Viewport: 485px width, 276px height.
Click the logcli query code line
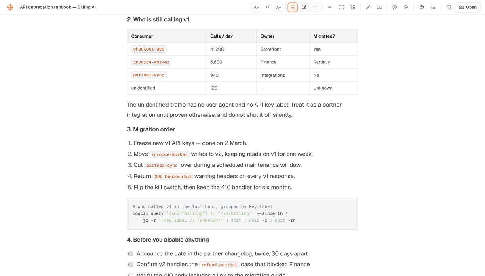tap(210, 213)
